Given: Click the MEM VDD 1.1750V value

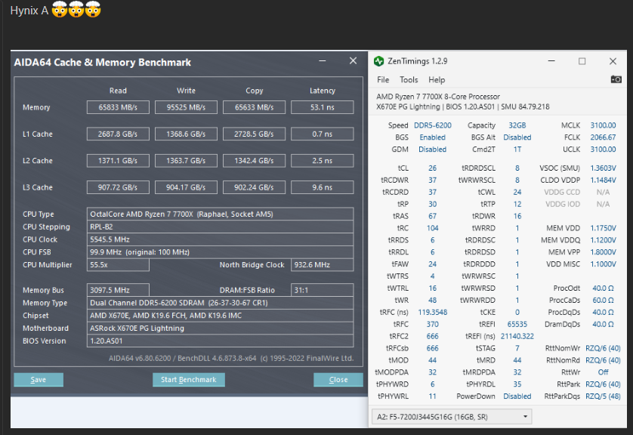Looking at the screenshot, I should click(x=603, y=228).
